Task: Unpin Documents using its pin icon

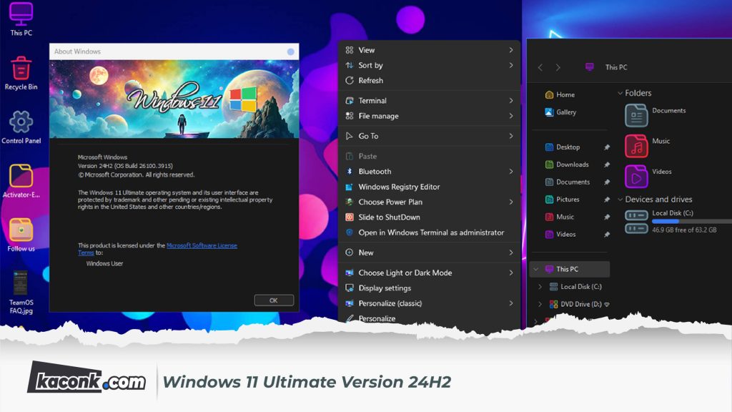Action: point(606,182)
